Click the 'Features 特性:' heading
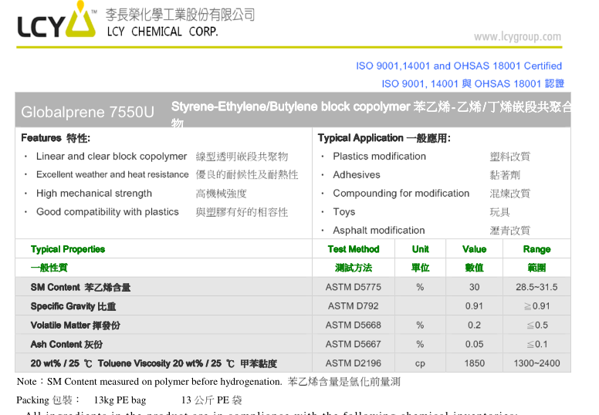 56,138
